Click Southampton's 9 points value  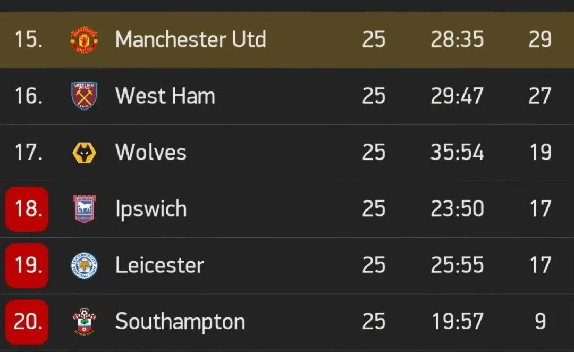click(541, 321)
